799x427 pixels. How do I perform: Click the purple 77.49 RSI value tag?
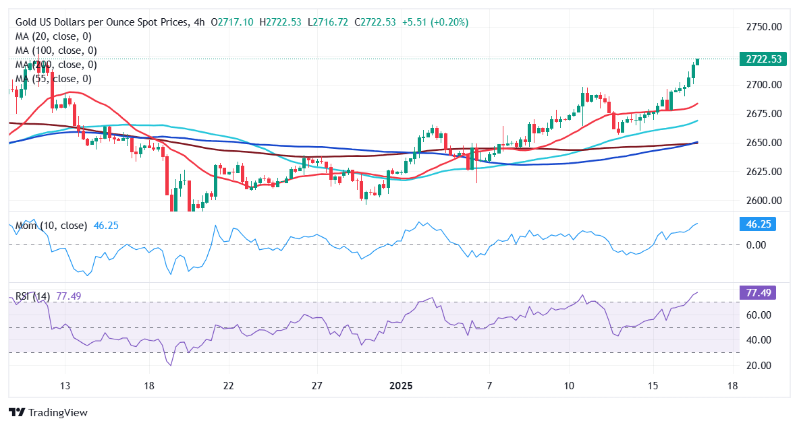[x=758, y=293]
